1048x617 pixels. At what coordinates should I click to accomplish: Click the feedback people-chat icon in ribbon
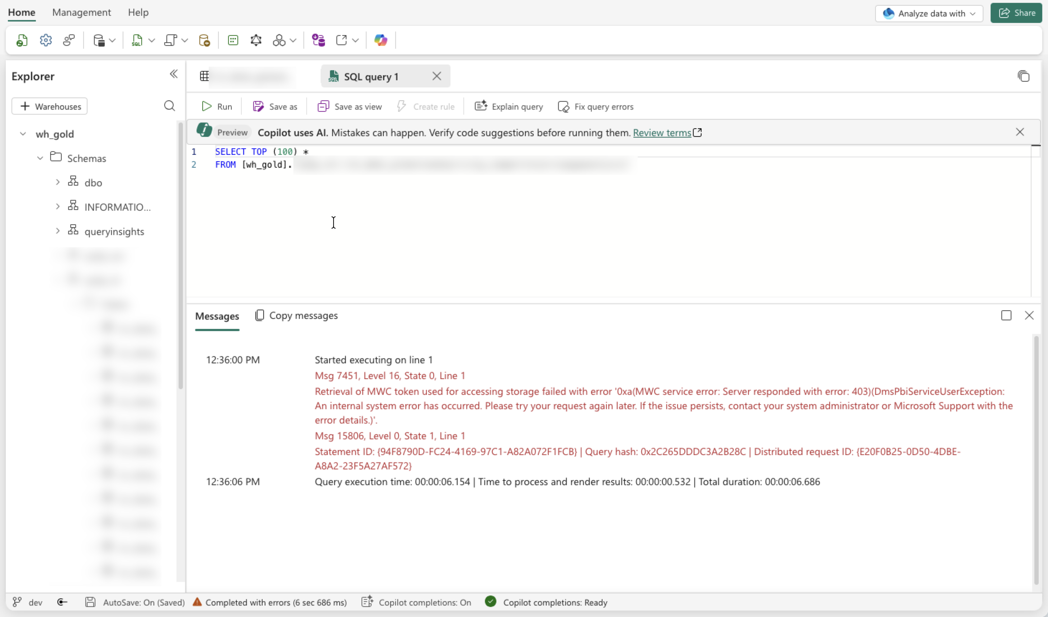point(69,40)
